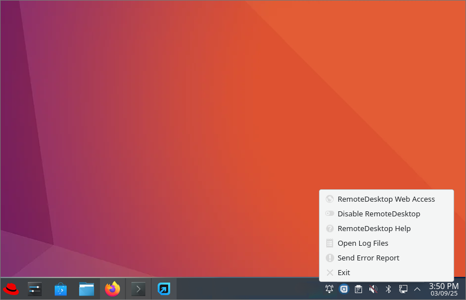
Task: Open the Red Hat application launcher
Action: tap(11, 289)
